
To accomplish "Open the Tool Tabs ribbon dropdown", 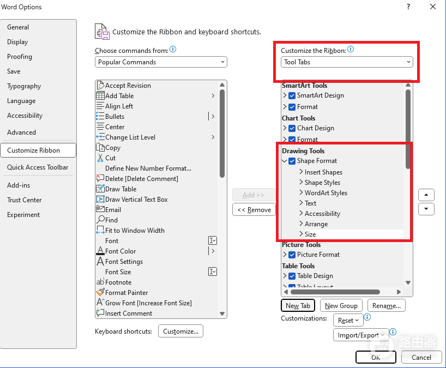I will pyautogui.click(x=347, y=62).
